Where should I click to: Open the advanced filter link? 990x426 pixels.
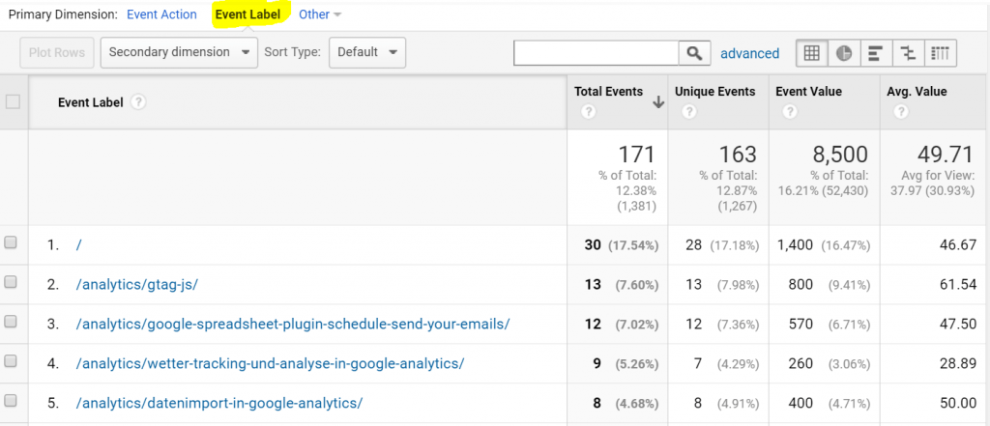click(x=749, y=54)
